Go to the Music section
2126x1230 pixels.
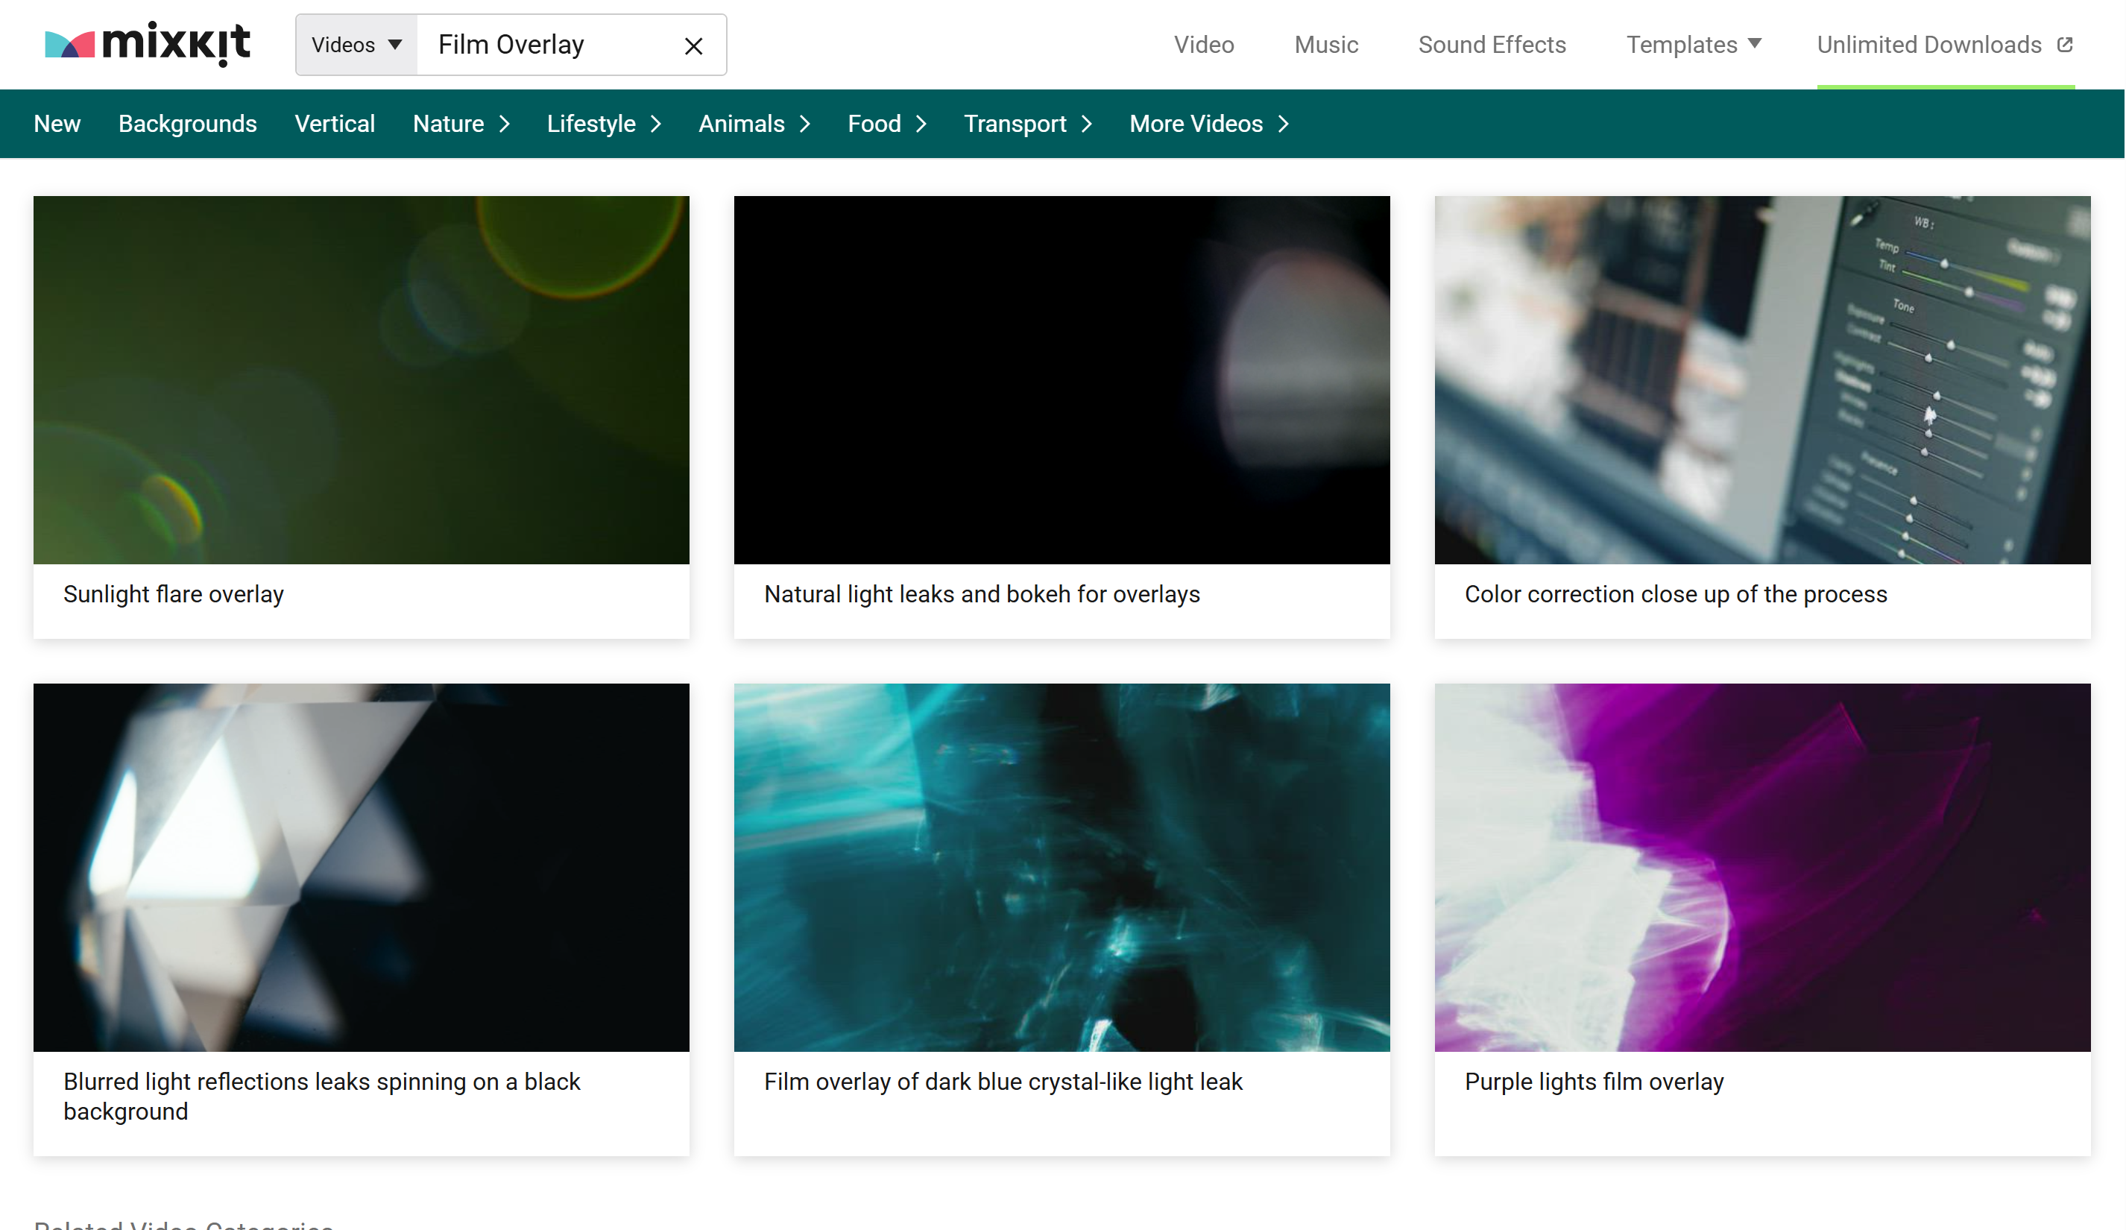click(x=1325, y=45)
